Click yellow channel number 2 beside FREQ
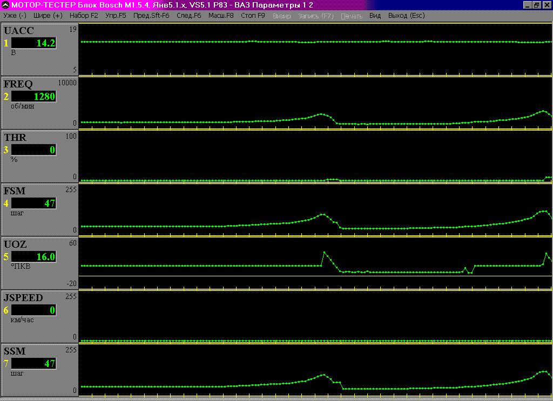553x401 pixels. 6,97
